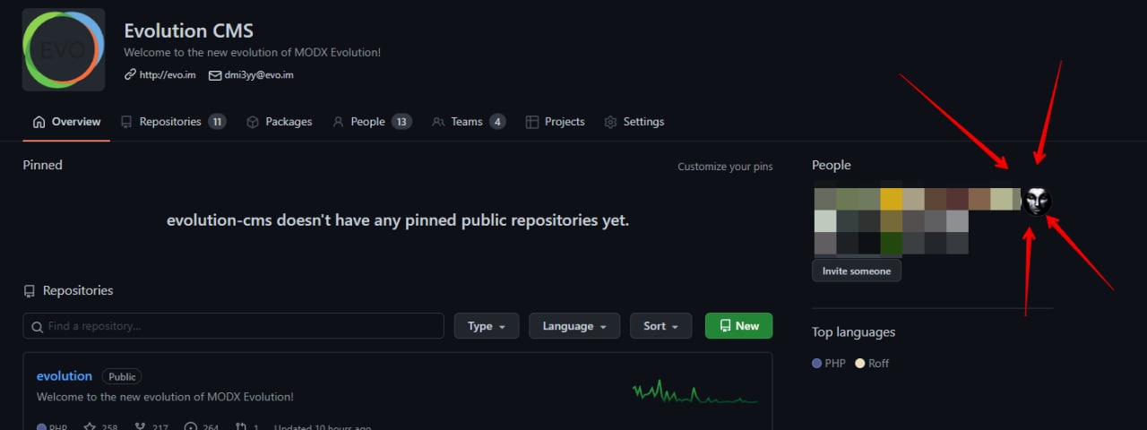Open the Repositories tab
Screen dimensions: 1147x430
click(x=173, y=122)
